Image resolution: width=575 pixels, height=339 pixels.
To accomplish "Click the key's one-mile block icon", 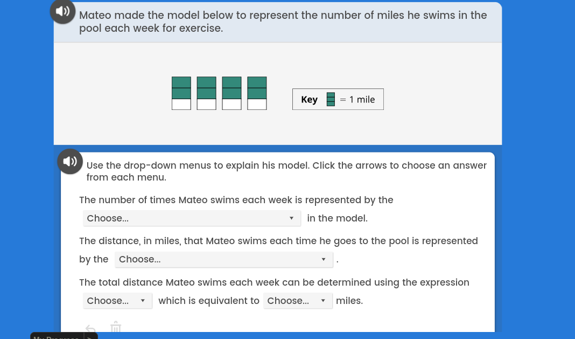I will click(331, 100).
